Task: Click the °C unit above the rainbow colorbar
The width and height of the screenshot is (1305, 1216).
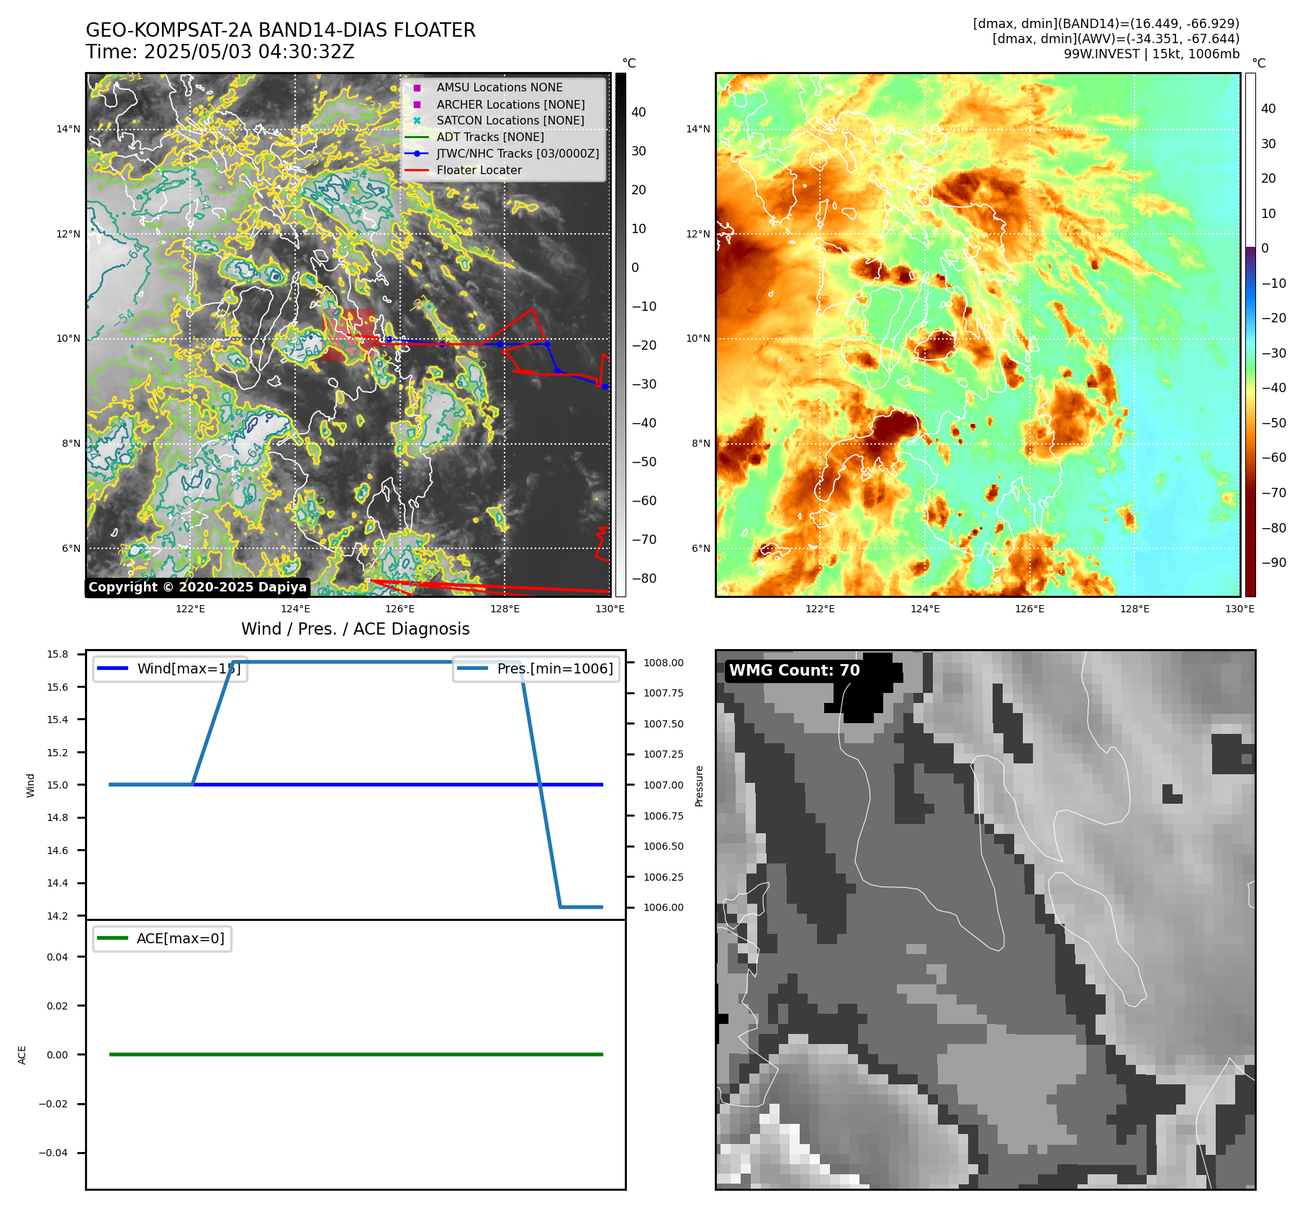Action: pos(1259,63)
